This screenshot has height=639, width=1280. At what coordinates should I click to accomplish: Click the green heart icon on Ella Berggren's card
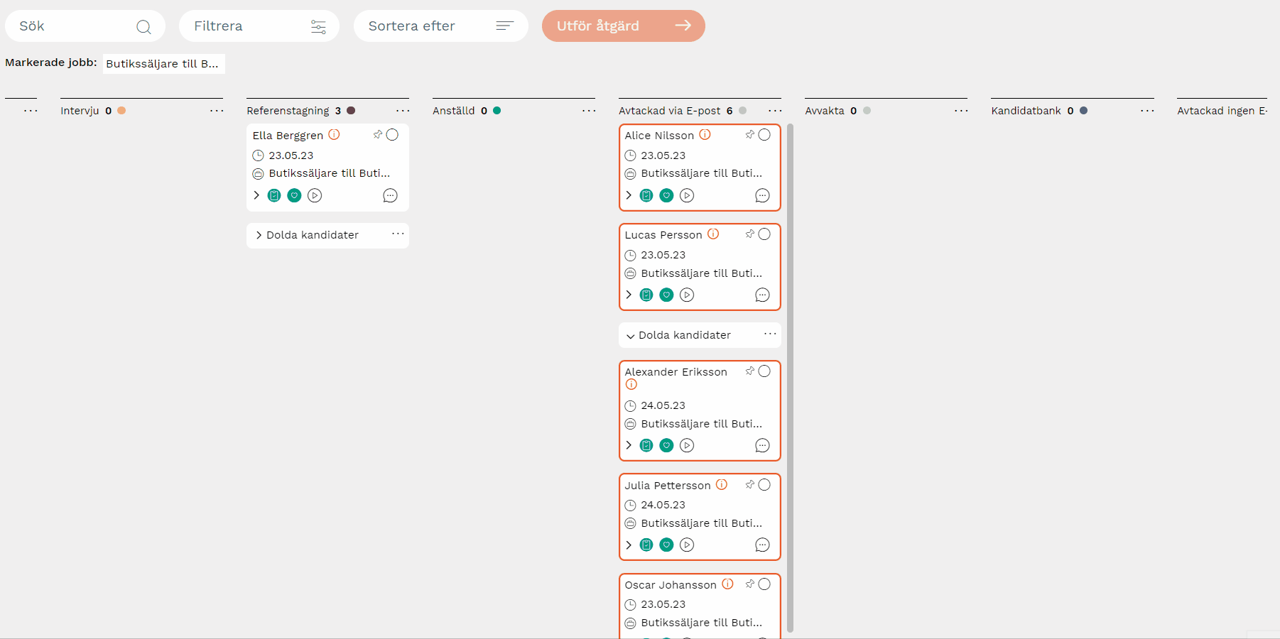pos(294,195)
